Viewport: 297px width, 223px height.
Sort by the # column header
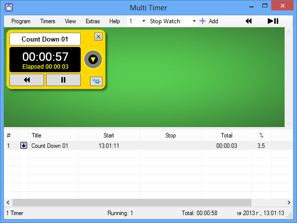pos(11,135)
